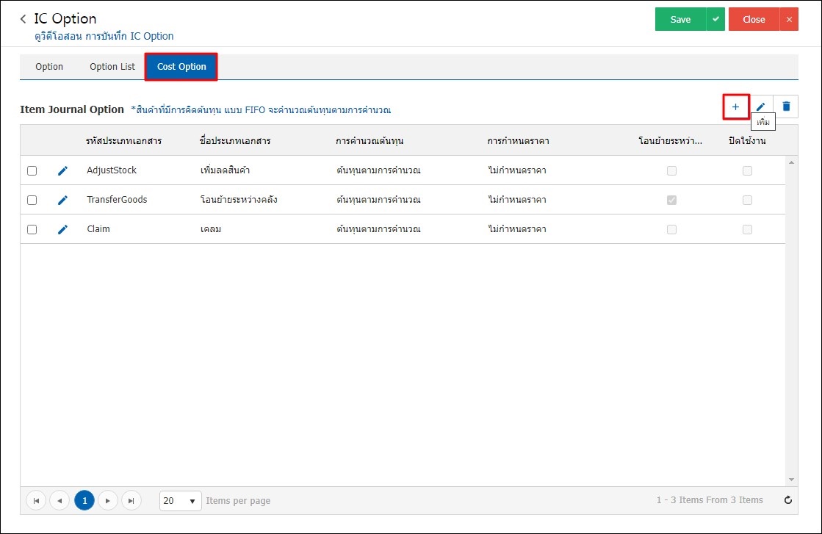Edit the TransferGoods row via pencil icon
Screen dimensions: 822x534
62,200
